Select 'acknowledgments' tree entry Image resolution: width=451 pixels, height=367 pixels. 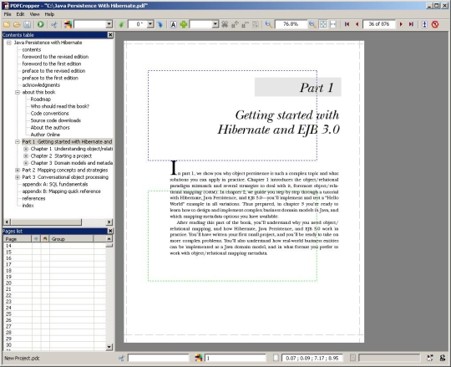click(41, 85)
